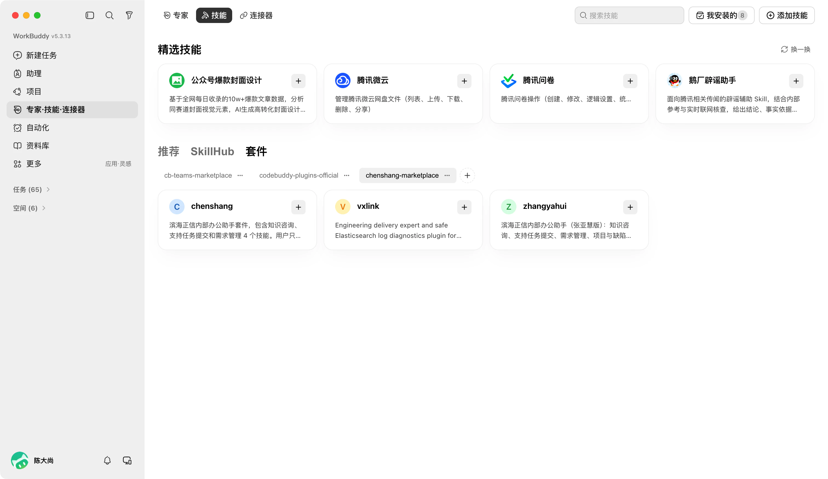
Task: Open notifications bell icon
Action: pyautogui.click(x=107, y=461)
